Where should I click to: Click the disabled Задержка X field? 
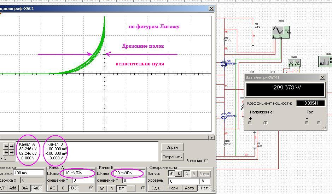(x=32, y=181)
